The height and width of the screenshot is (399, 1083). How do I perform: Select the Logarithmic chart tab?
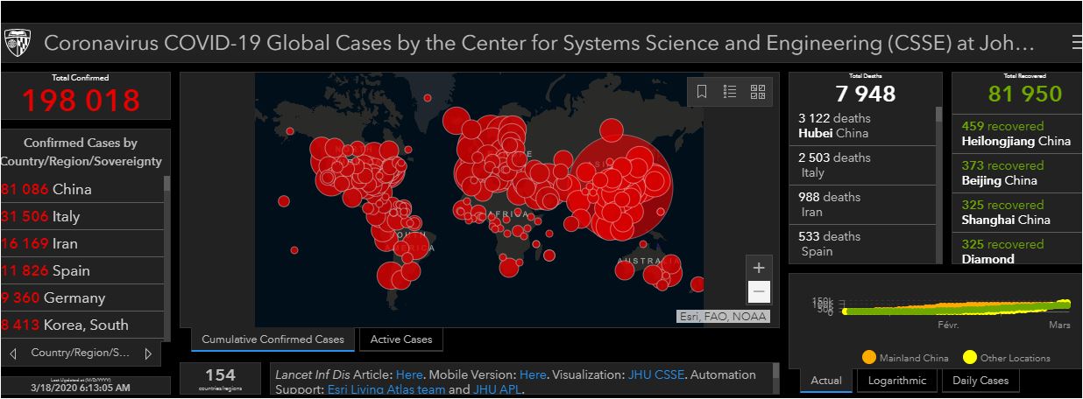tap(896, 381)
